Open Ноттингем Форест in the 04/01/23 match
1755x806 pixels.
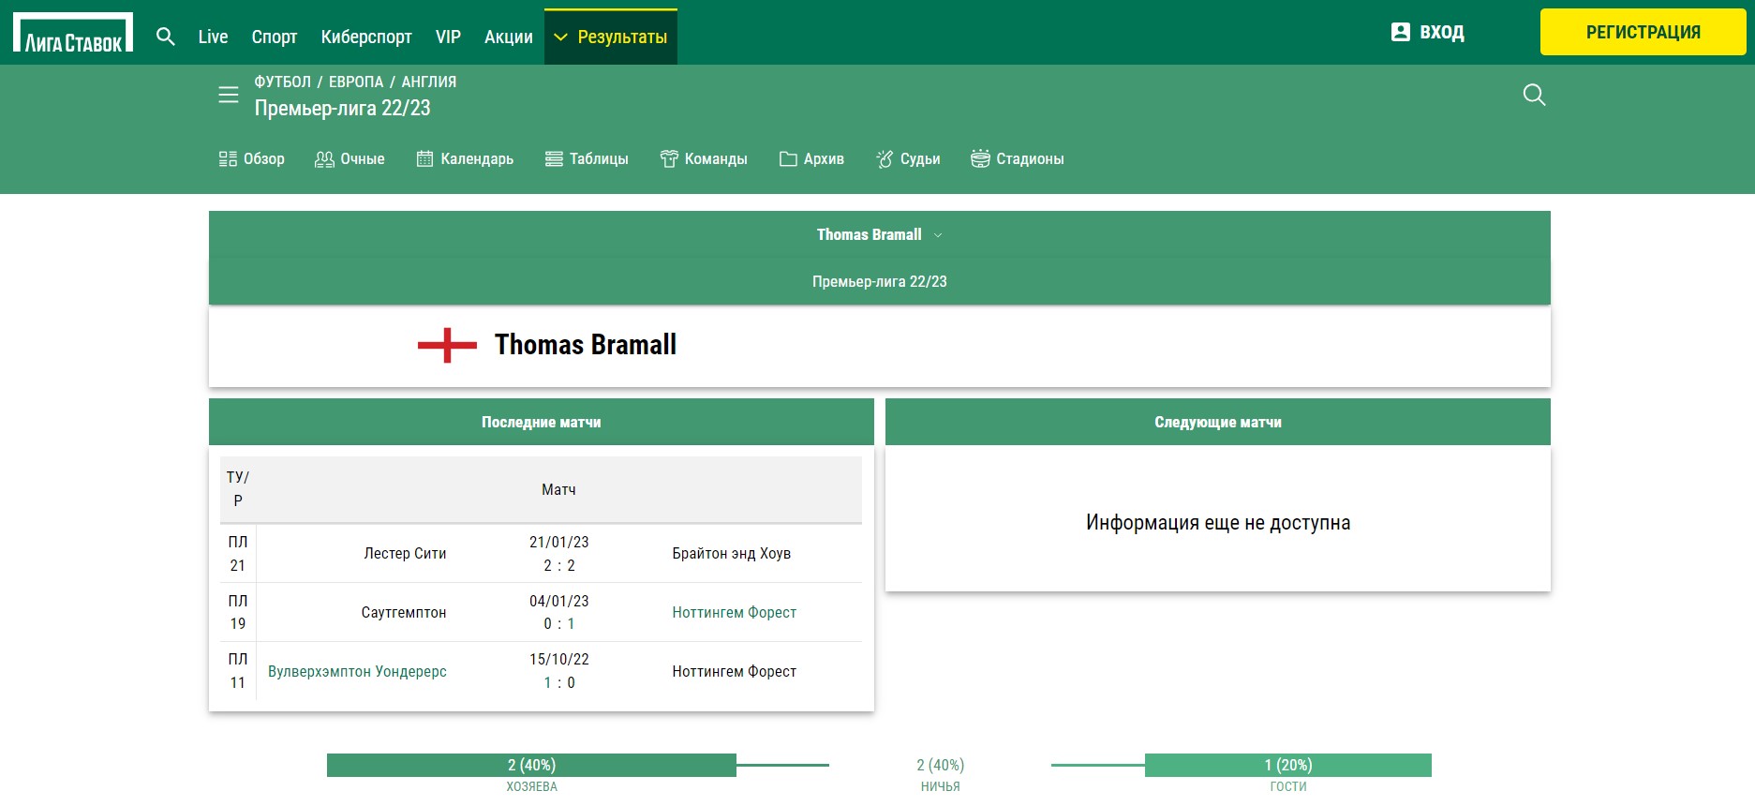pos(735,613)
